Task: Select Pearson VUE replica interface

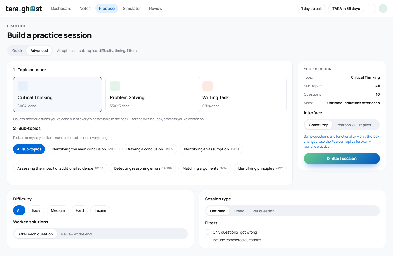Action: (354, 125)
